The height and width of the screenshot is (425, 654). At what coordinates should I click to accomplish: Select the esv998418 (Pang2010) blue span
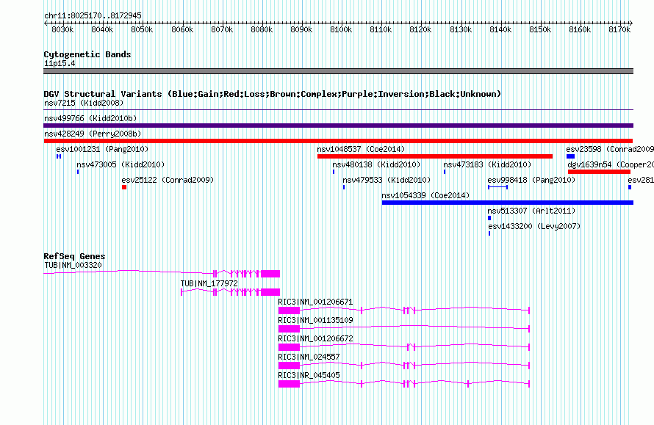point(497,187)
